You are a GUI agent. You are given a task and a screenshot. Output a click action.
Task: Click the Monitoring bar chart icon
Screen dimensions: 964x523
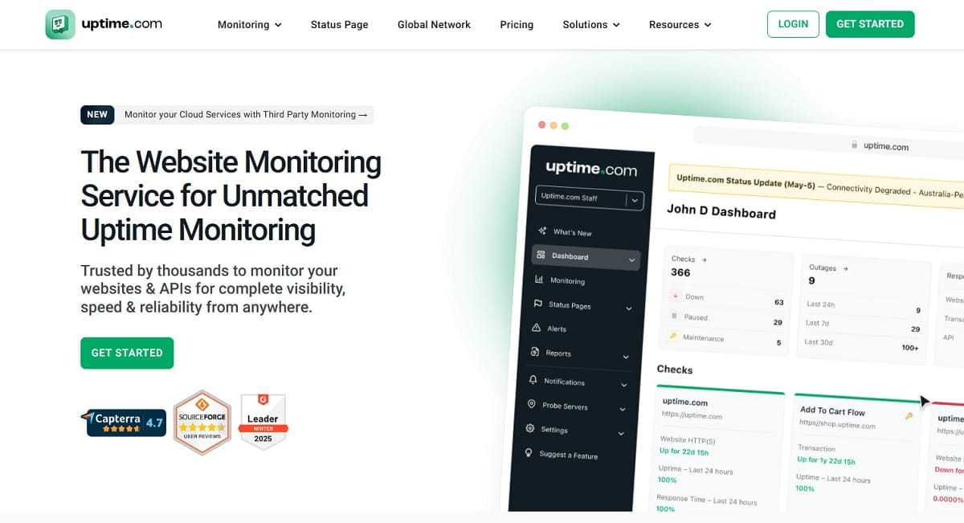[539, 280]
